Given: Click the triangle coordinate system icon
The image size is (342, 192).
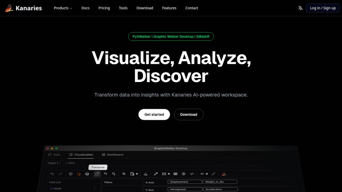Looking at the screenshot, I should pyautogui.click(x=146, y=174).
